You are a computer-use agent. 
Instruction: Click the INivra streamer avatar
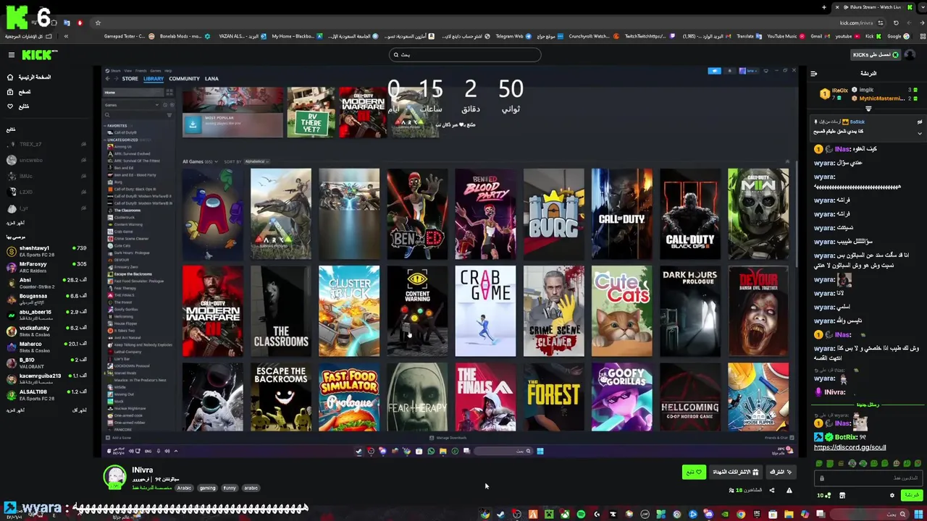click(114, 477)
